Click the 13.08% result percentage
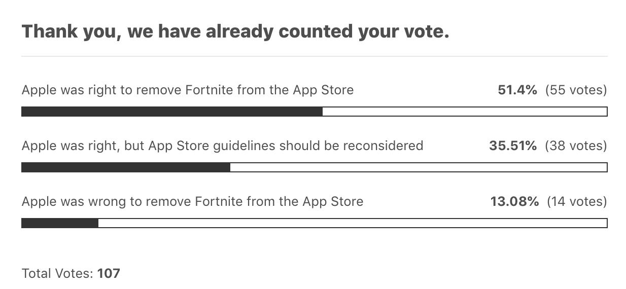The image size is (626, 289). tap(514, 202)
